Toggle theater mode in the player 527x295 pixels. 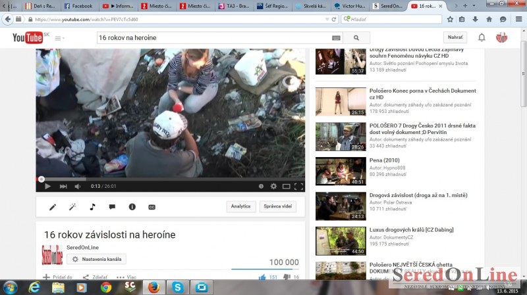click(x=286, y=187)
